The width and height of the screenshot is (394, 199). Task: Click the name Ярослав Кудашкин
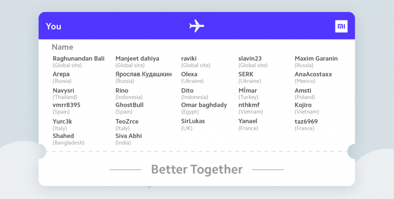pyautogui.click(x=144, y=75)
